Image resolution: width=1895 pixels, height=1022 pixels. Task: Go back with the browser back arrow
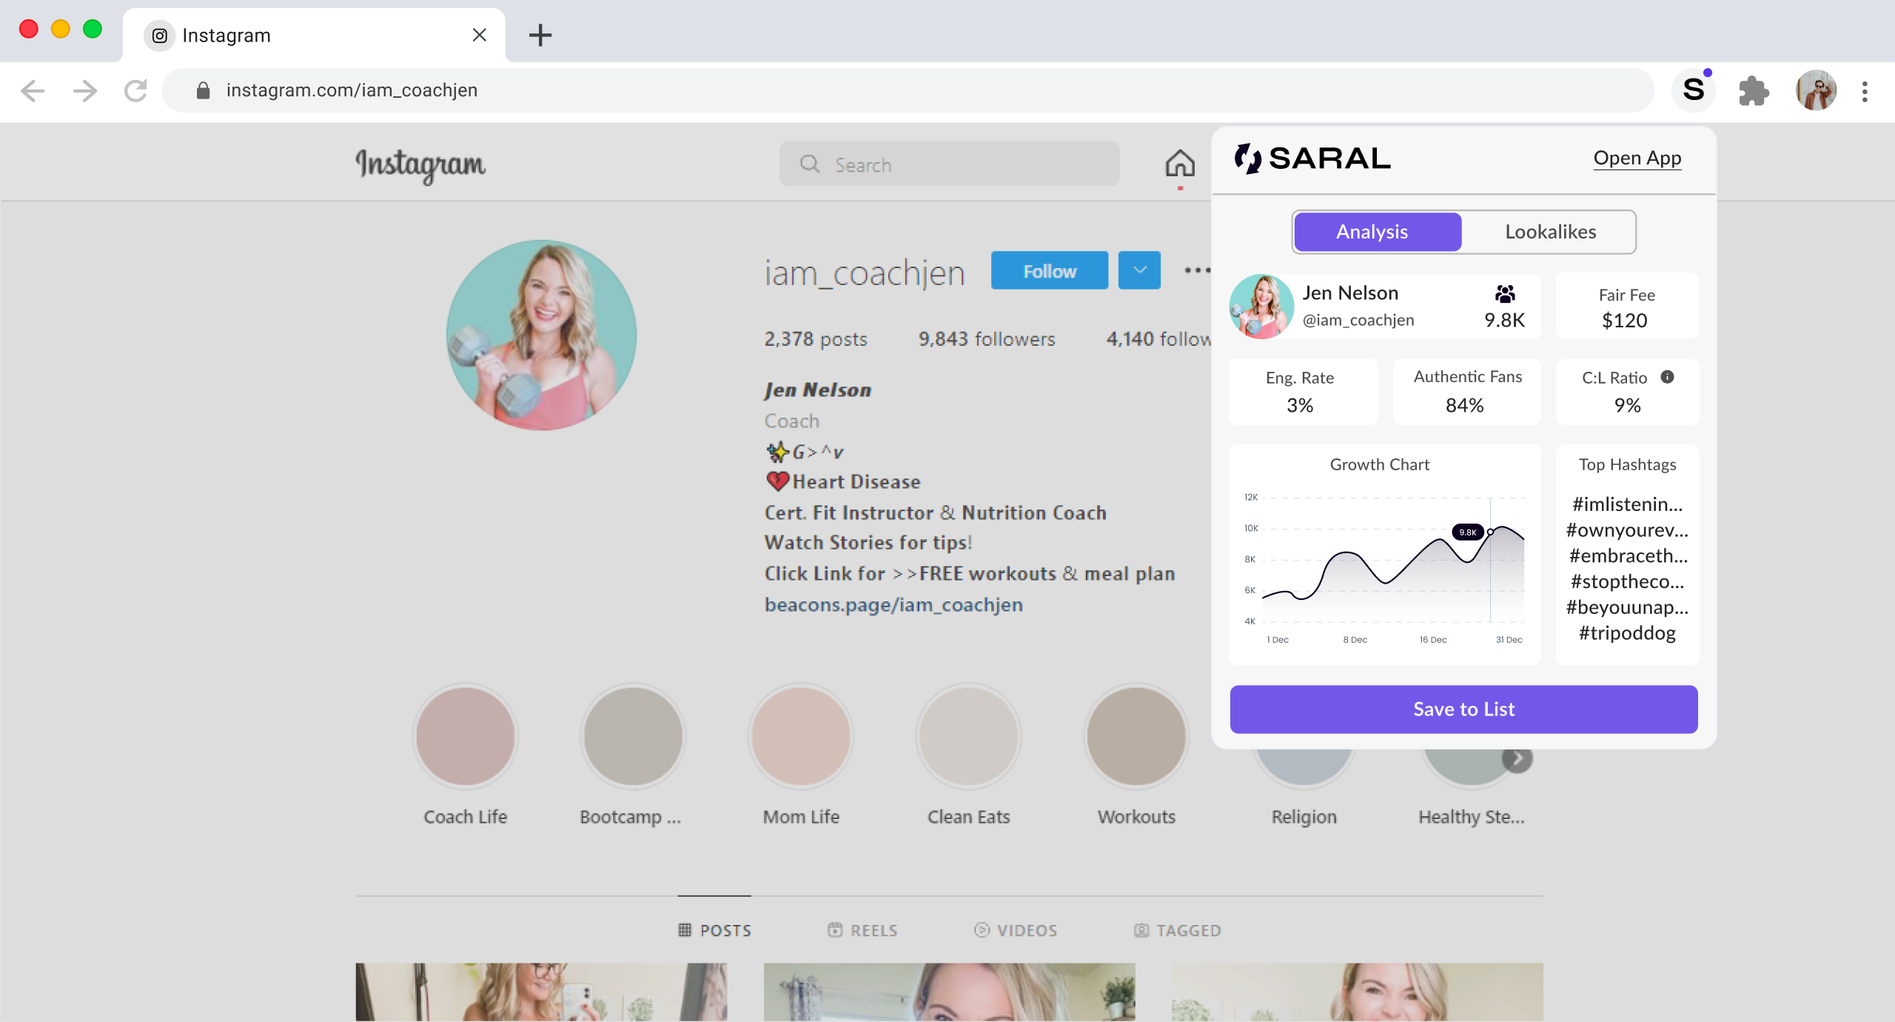click(33, 90)
